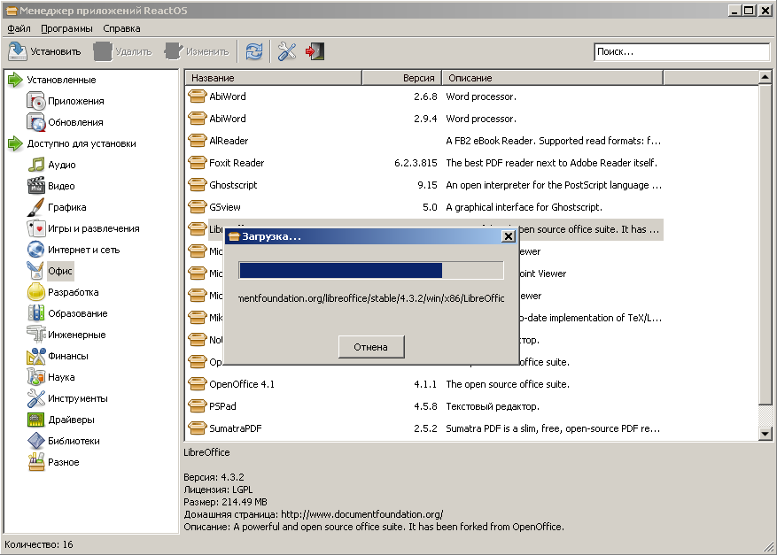The height and width of the screenshot is (555, 777).
Task: Select the AlReader entry
Action: click(424, 141)
